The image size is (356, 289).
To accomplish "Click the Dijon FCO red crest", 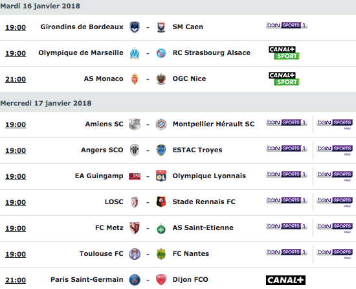I will [161, 280].
